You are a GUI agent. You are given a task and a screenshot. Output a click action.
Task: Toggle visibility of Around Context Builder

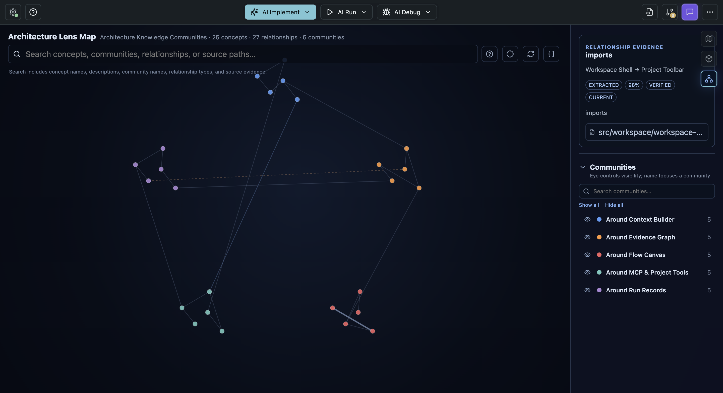point(587,219)
